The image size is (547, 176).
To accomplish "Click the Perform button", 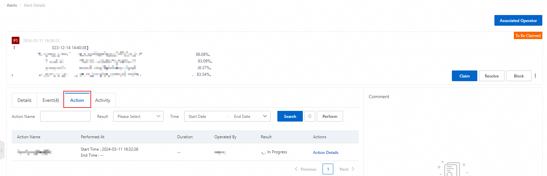I will 330,116.
